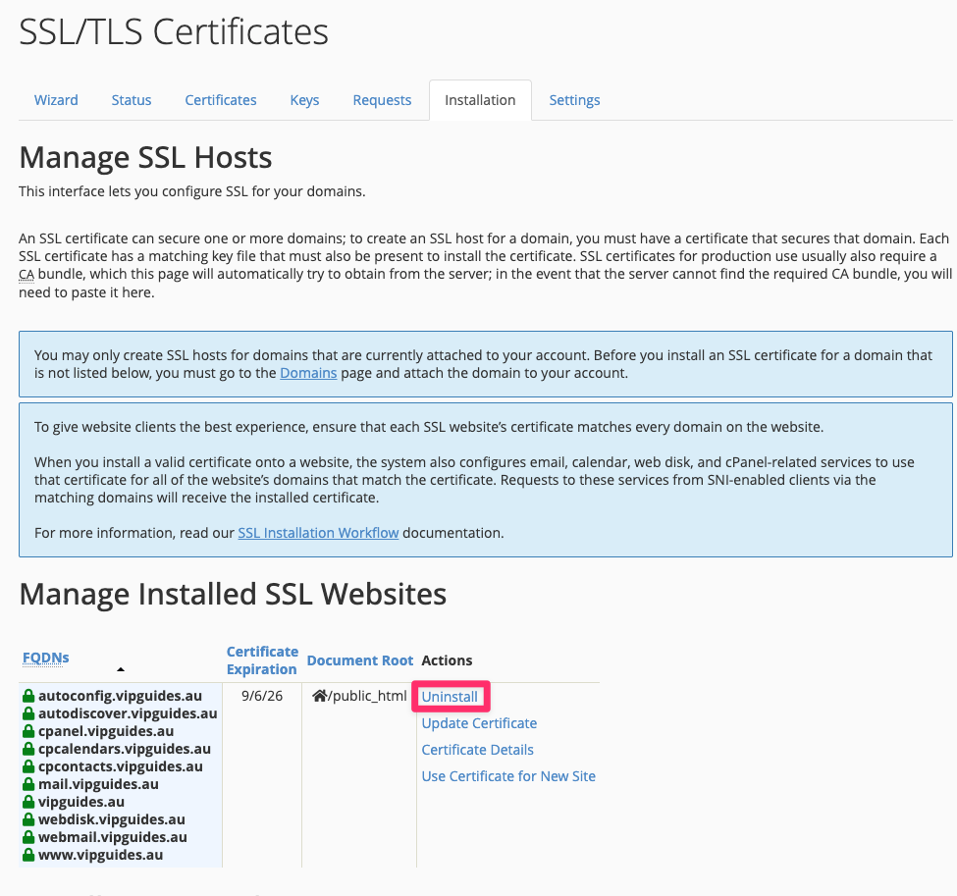Image resolution: width=957 pixels, height=896 pixels.
Task: Click the Actions column header
Action: (447, 660)
